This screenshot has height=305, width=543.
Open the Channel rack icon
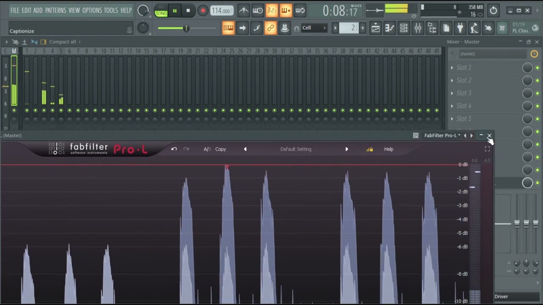pyautogui.click(x=404, y=28)
